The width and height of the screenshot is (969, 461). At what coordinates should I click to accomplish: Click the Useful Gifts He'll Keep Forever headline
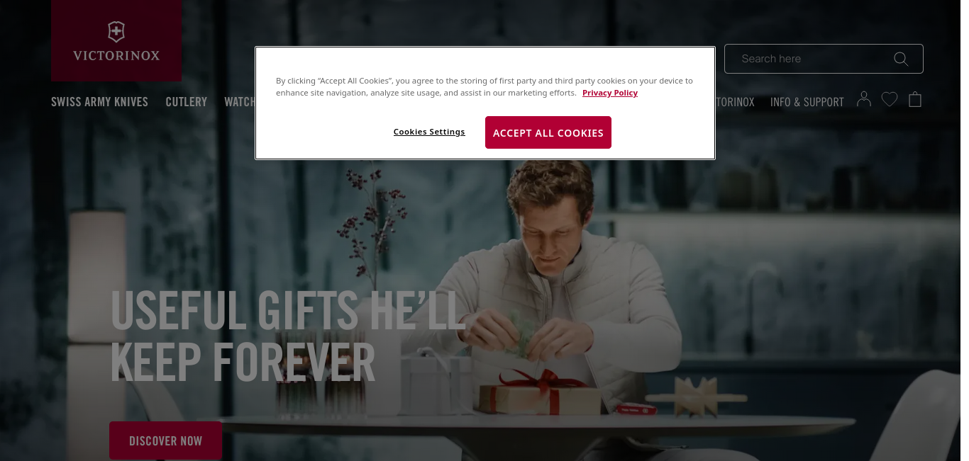(x=287, y=335)
